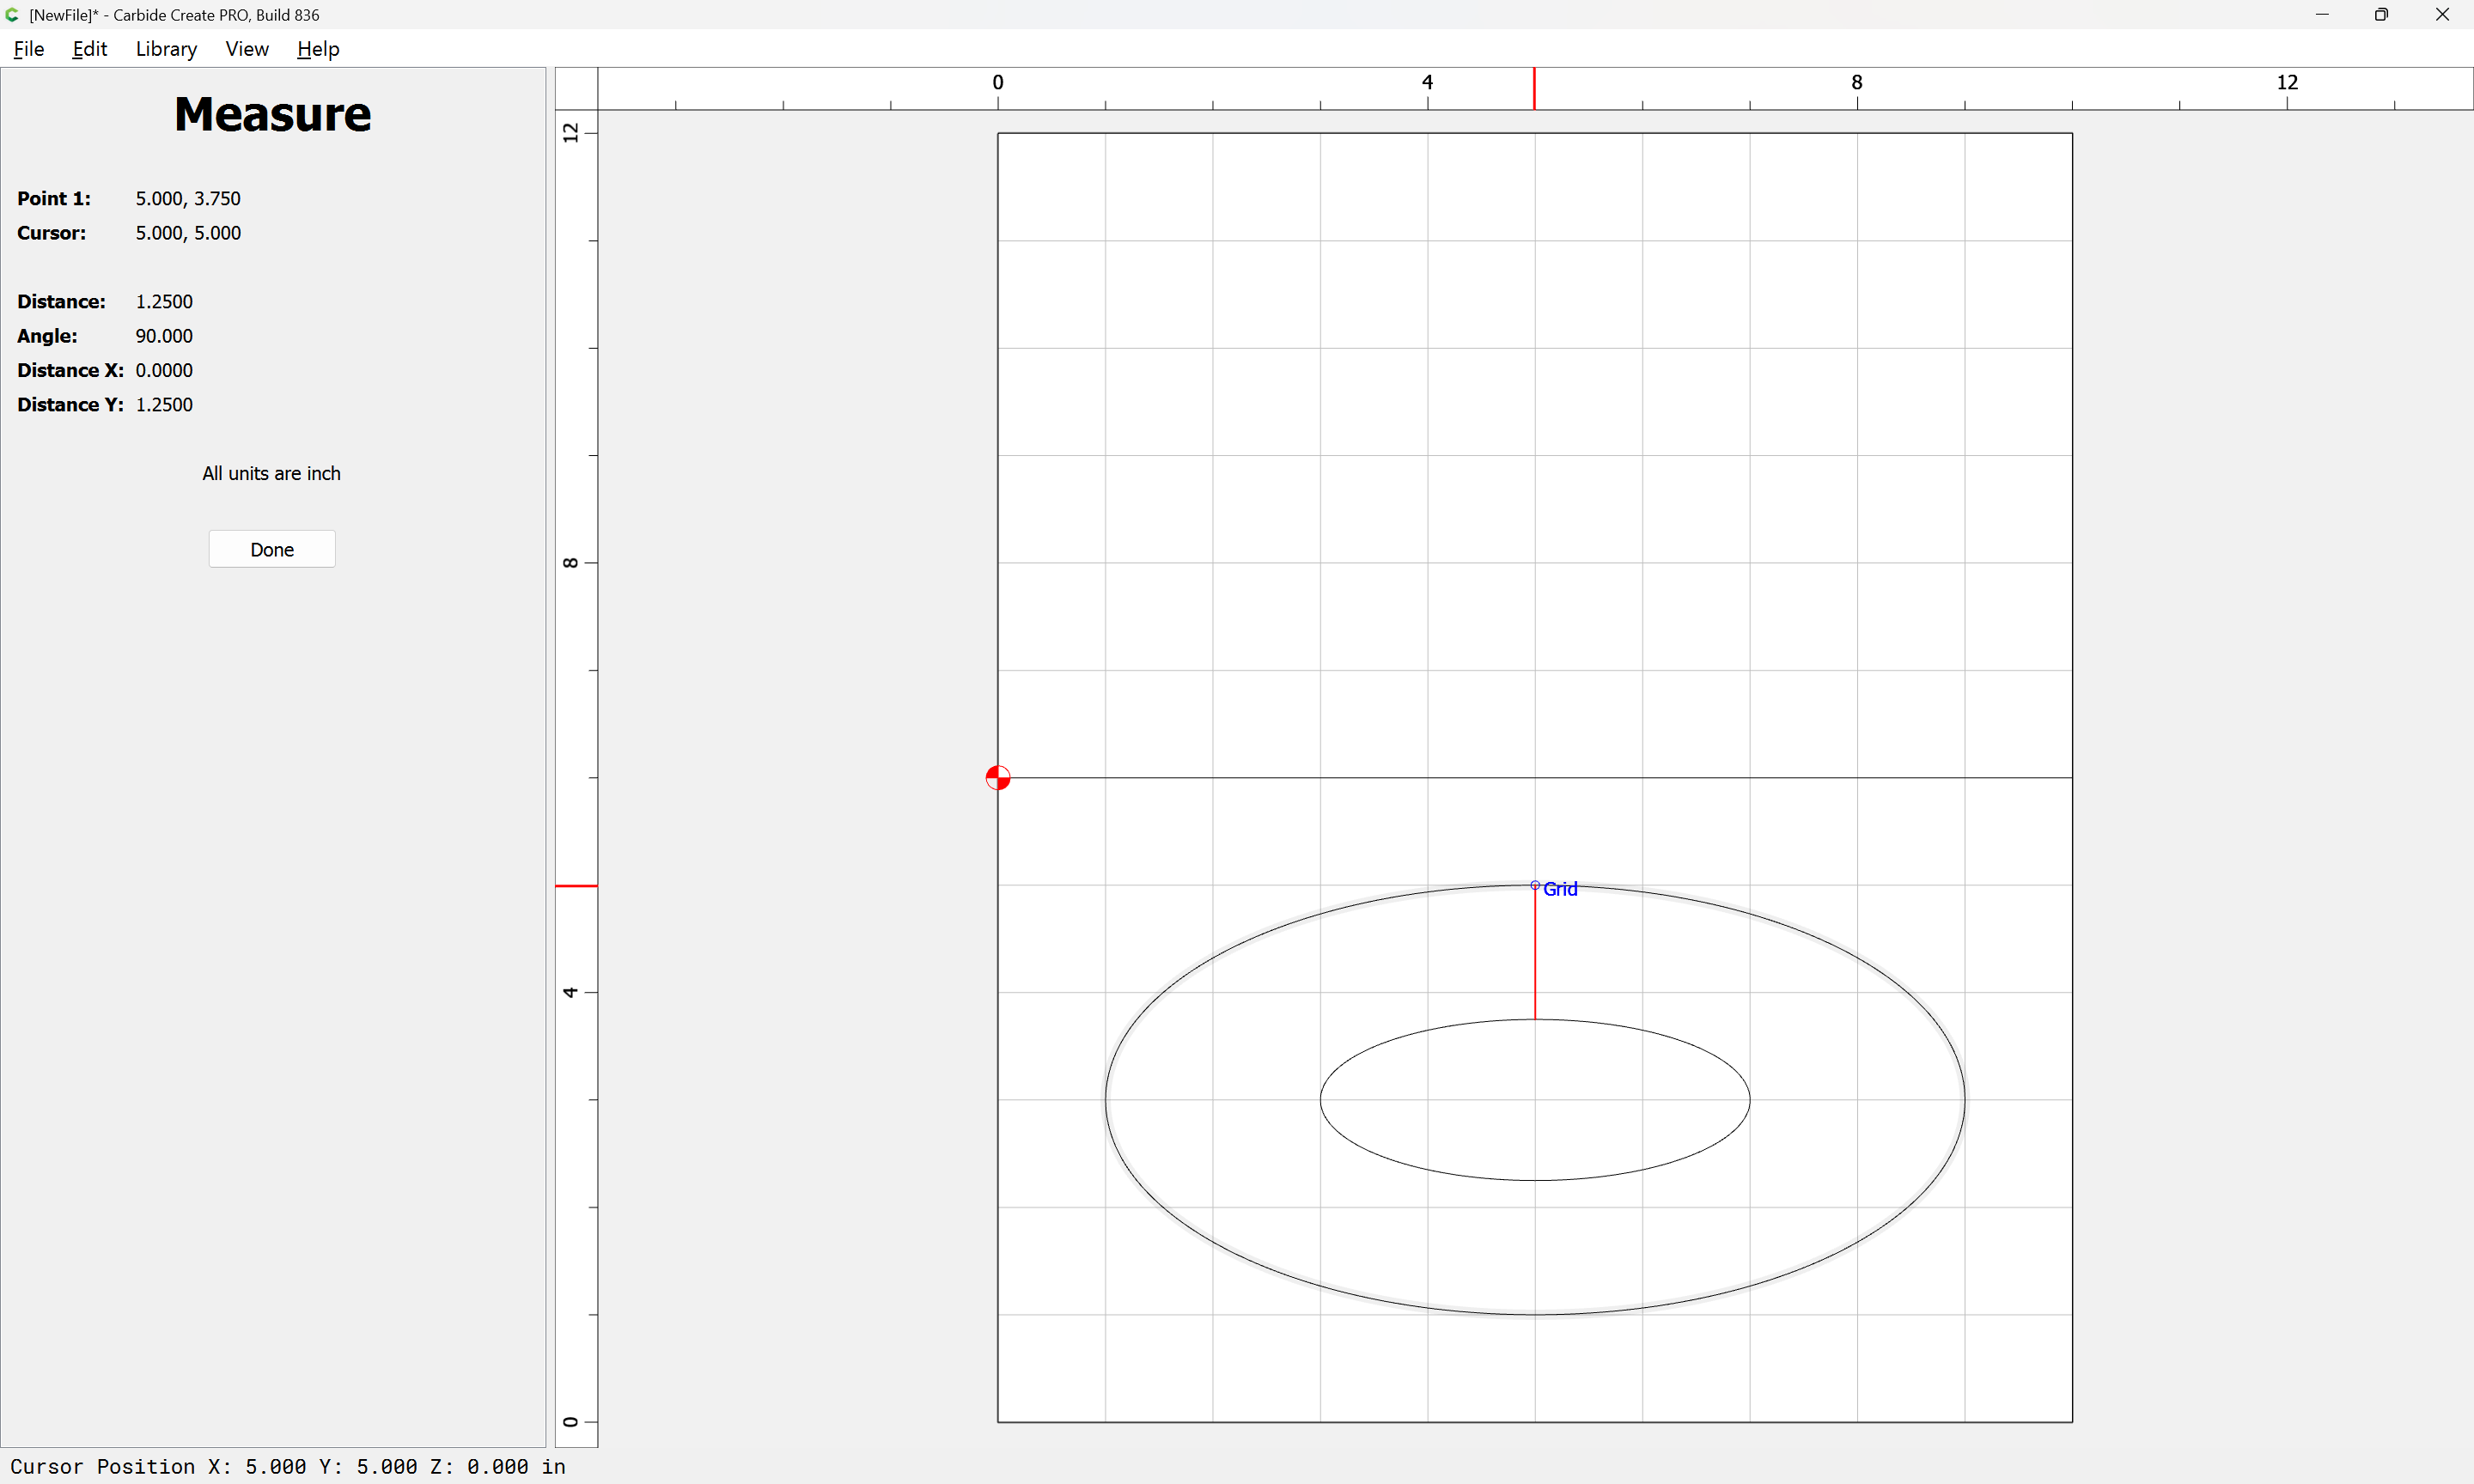
Task: Click the Carbide Create app icon in title bar
Action: coord(13,15)
